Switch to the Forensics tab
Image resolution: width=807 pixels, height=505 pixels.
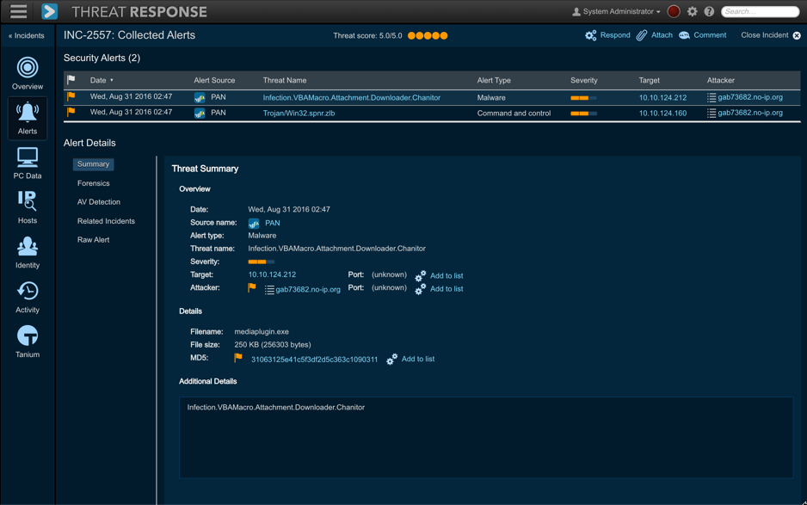pyautogui.click(x=94, y=183)
